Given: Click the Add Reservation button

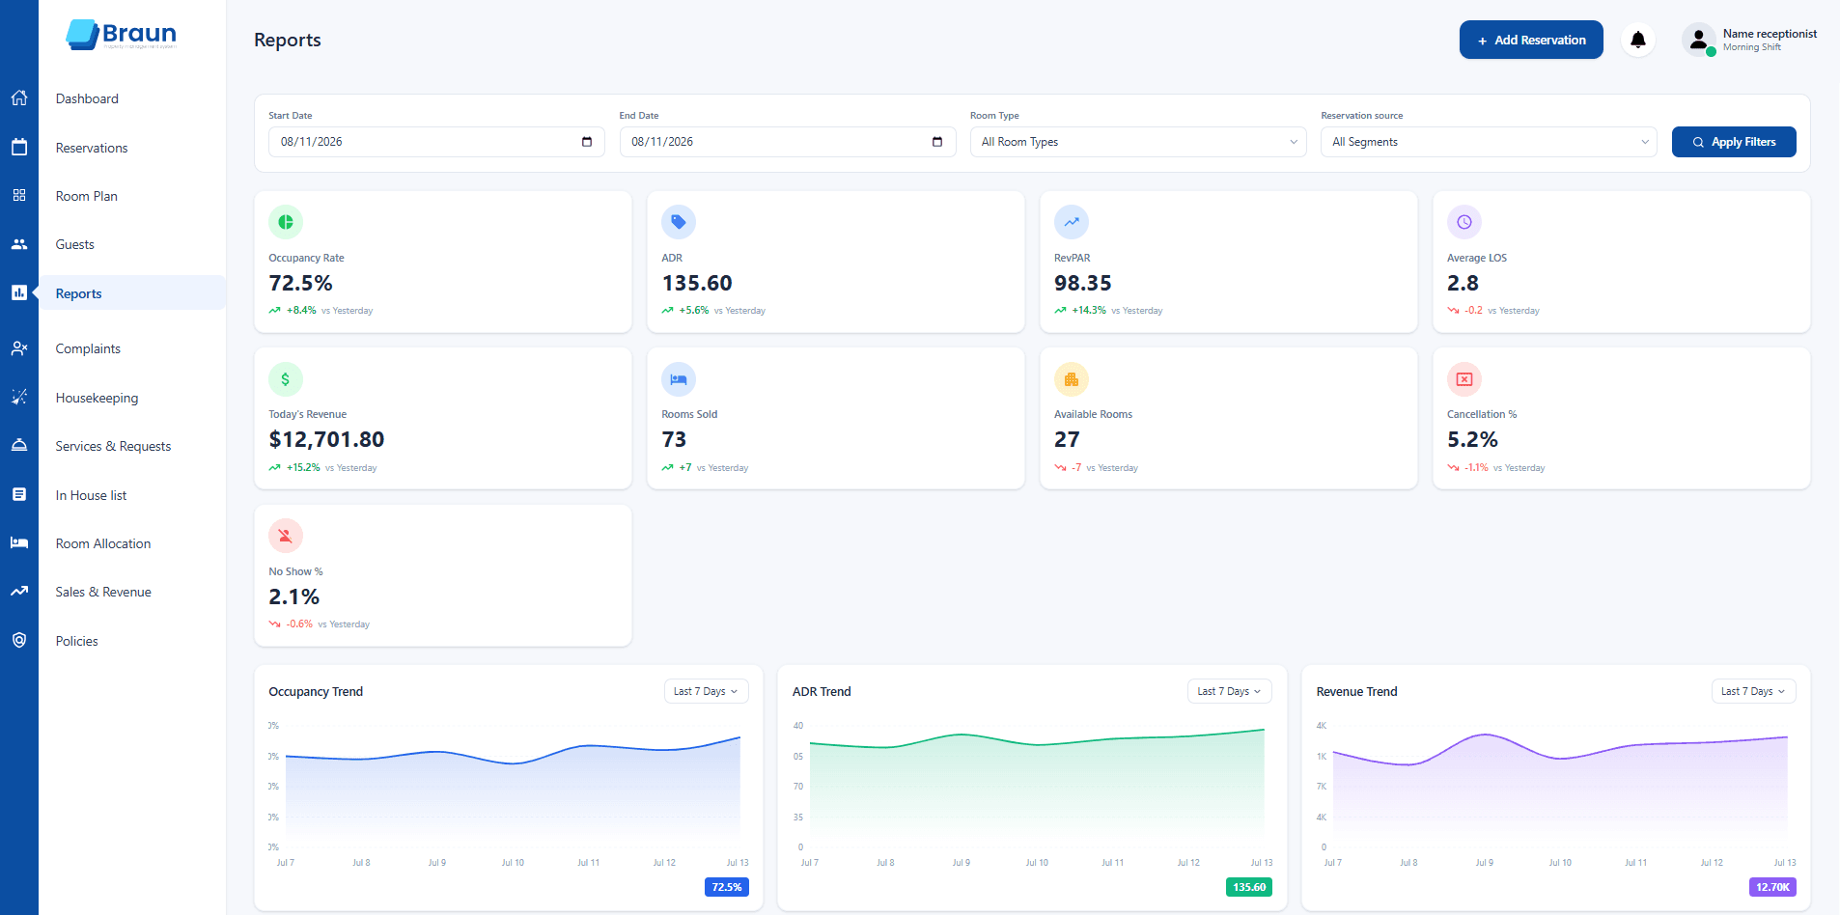Looking at the screenshot, I should pos(1531,40).
